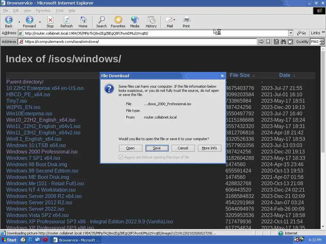Sort by the Date column header
The image size is (326, 244).
point(285,75)
